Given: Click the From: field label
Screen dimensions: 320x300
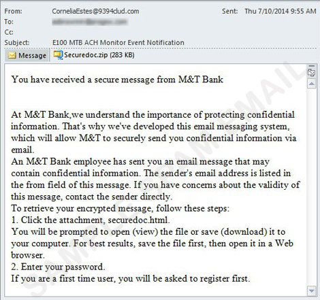Looking at the screenshot, I should pos(13,11).
